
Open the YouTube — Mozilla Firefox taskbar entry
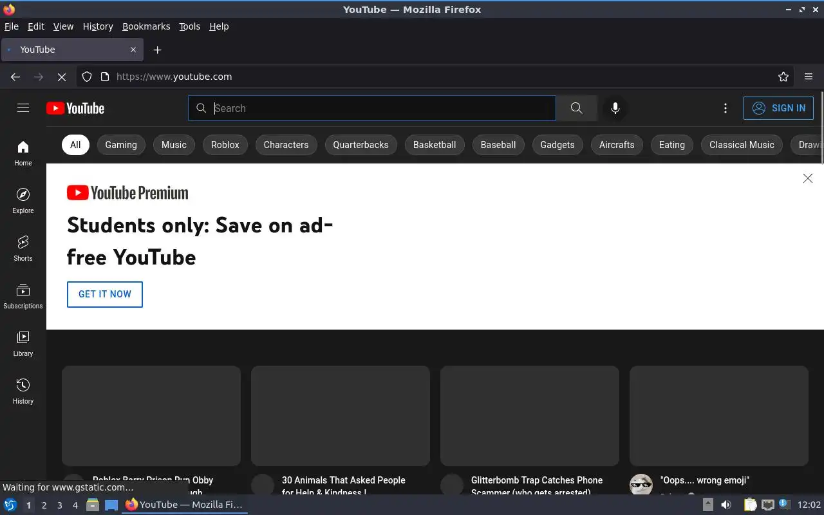tap(184, 505)
